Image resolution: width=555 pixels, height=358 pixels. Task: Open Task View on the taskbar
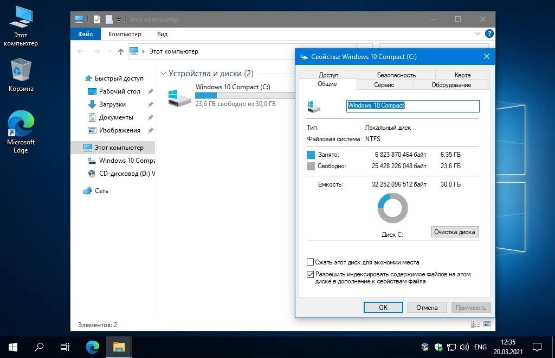pos(65,347)
